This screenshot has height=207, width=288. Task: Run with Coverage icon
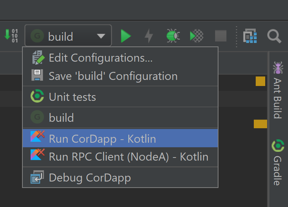pos(196,36)
